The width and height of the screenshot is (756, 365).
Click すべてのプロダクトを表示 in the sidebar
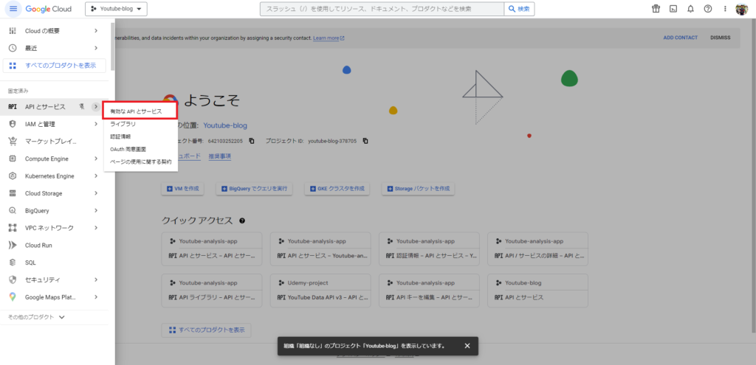point(54,66)
